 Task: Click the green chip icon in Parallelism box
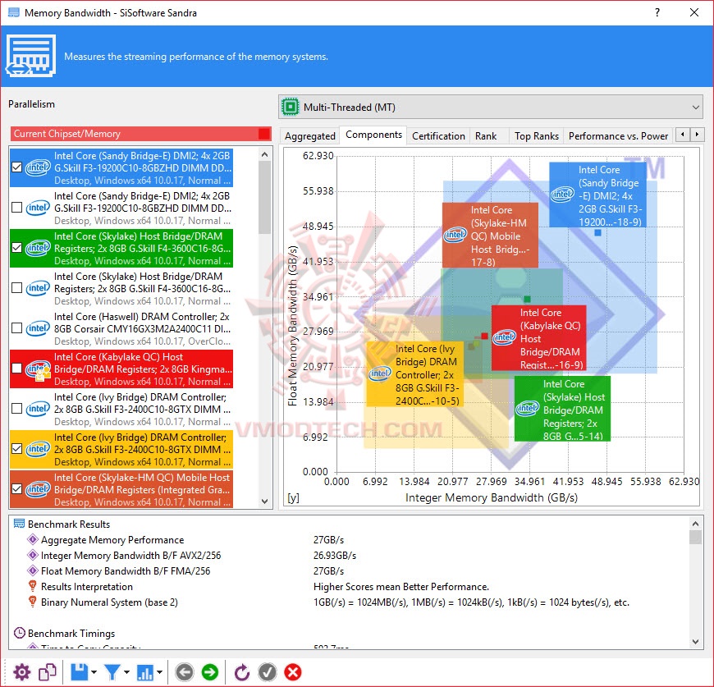[x=290, y=107]
